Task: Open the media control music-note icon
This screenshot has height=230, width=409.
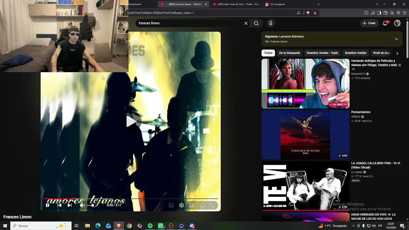Action: 373,13
